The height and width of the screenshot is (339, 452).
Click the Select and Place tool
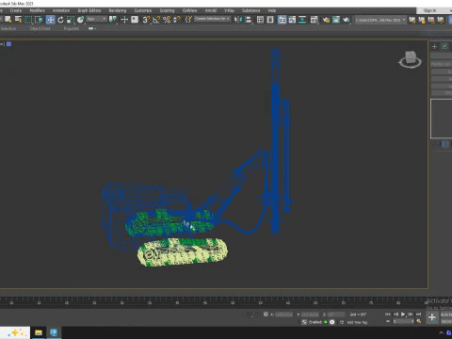81,20
